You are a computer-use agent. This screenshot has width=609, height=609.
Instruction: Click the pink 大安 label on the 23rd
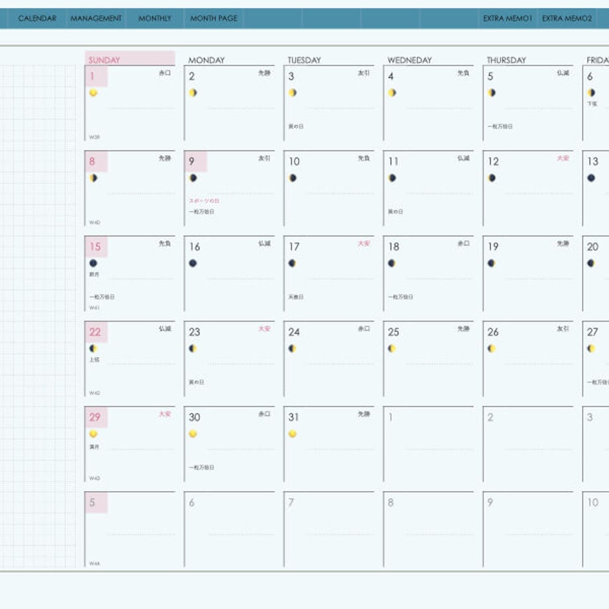[x=264, y=328]
